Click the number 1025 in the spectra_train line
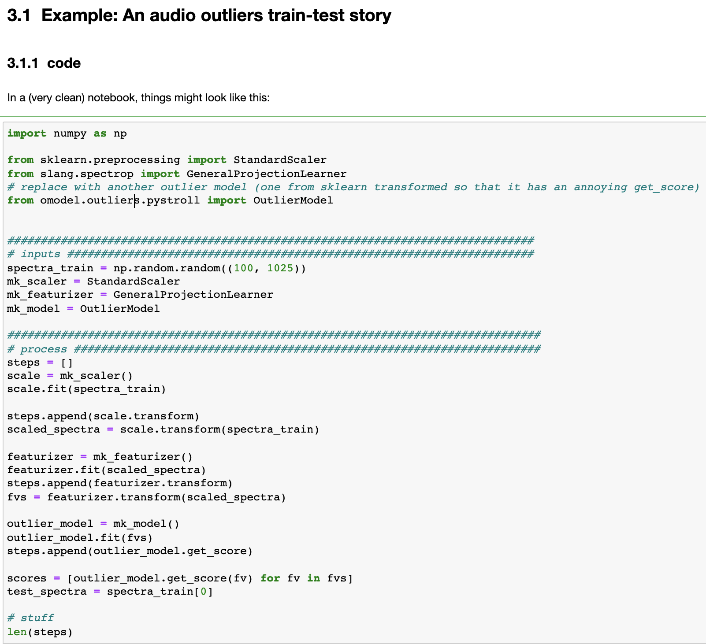 (x=280, y=268)
